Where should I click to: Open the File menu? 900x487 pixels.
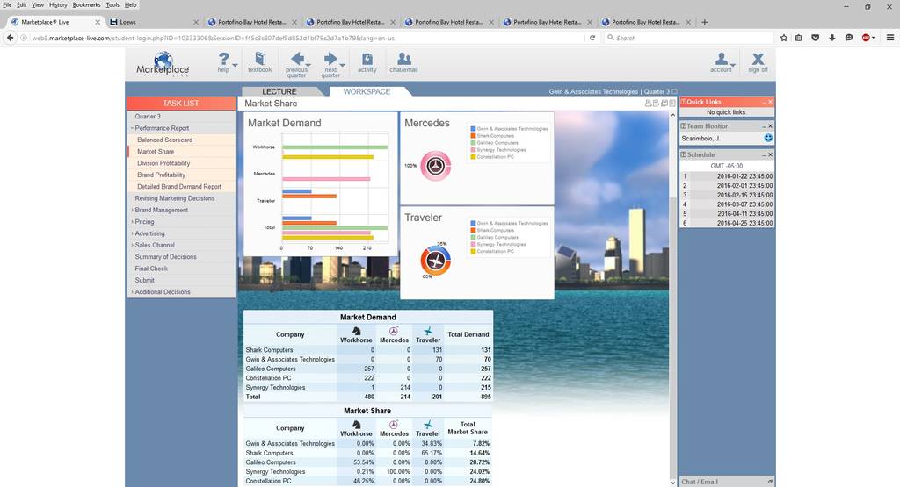[7, 4]
